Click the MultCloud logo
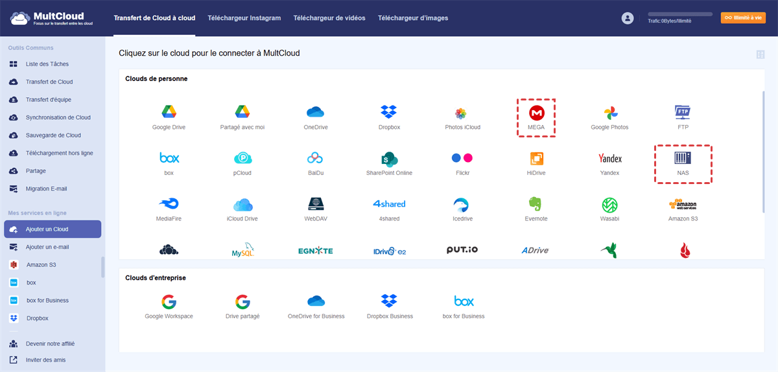 click(x=52, y=17)
